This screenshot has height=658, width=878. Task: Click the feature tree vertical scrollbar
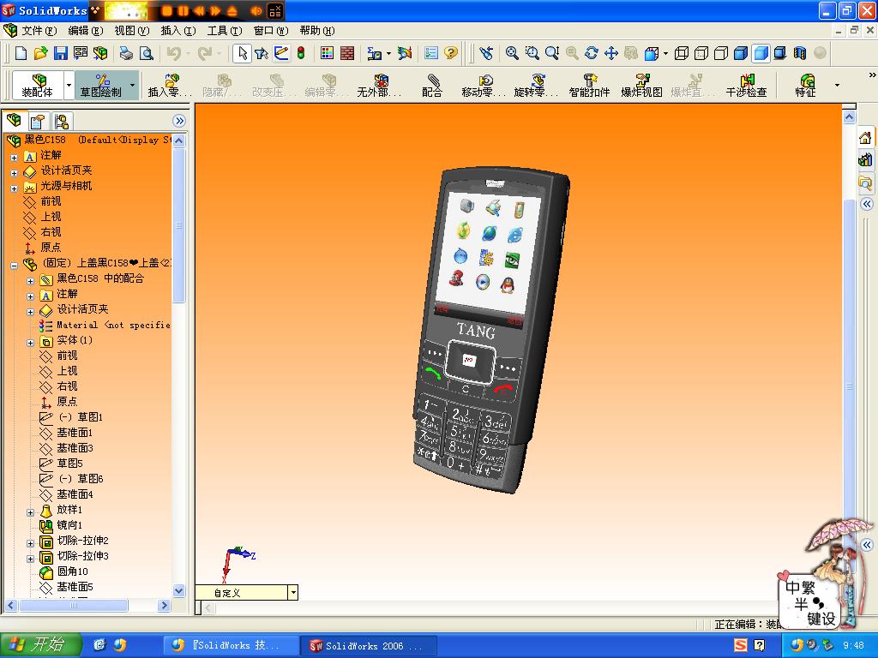pyautogui.click(x=179, y=224)
